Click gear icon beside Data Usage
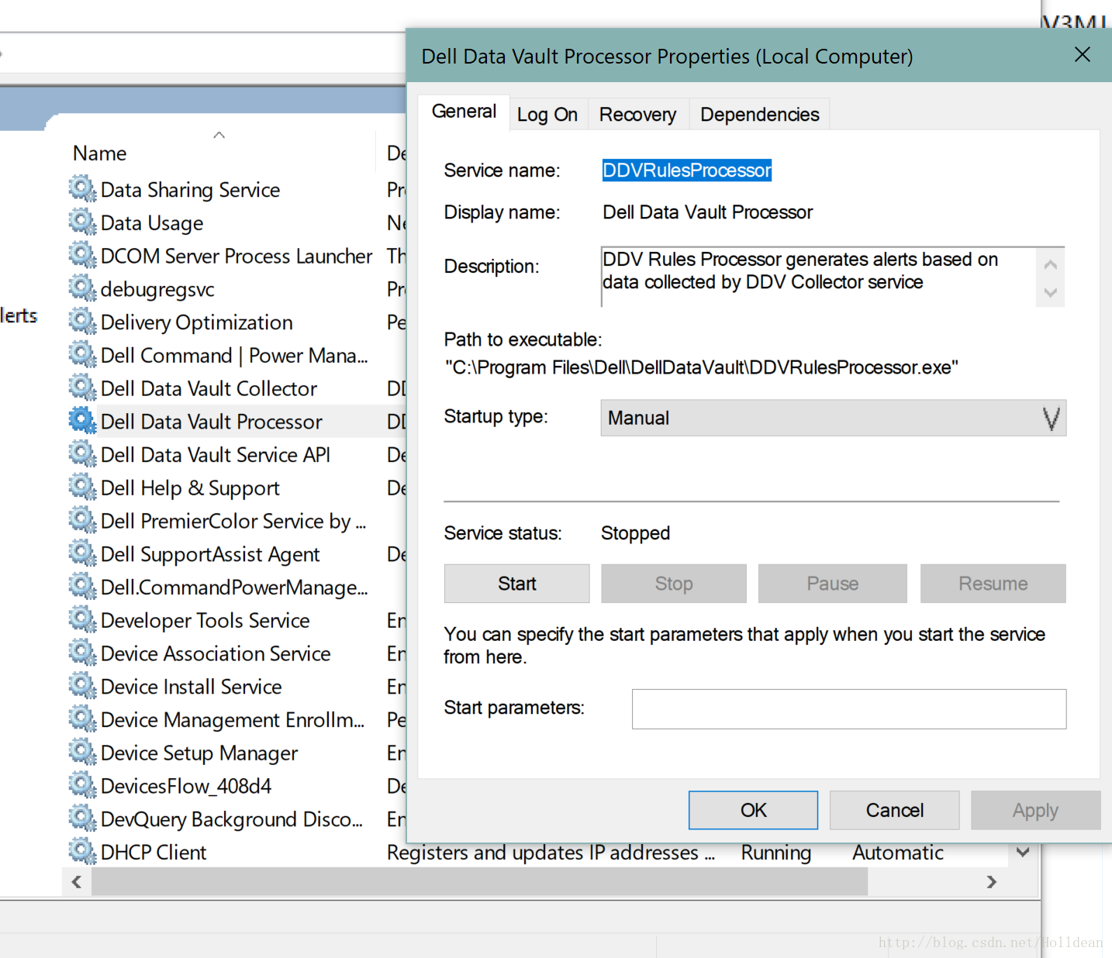This screenshot has width=1112, height=958. pyautogui.click(x=82, y=222)
